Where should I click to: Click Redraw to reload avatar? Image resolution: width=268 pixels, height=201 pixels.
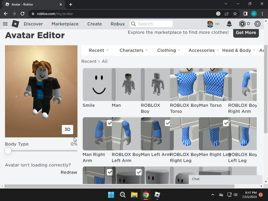tap(69, 172)
